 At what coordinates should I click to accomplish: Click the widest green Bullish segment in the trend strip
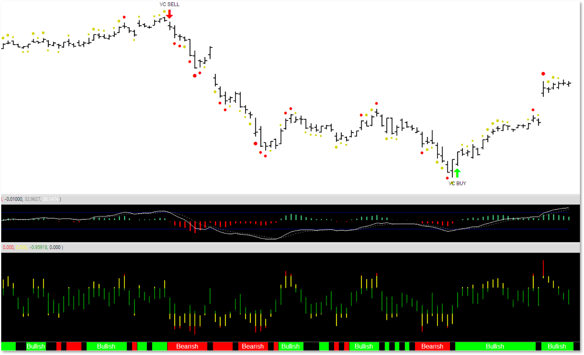pyautogui.click(x=495, y=346)
